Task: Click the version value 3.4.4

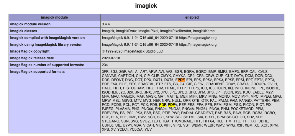Action: coord(106,24)
